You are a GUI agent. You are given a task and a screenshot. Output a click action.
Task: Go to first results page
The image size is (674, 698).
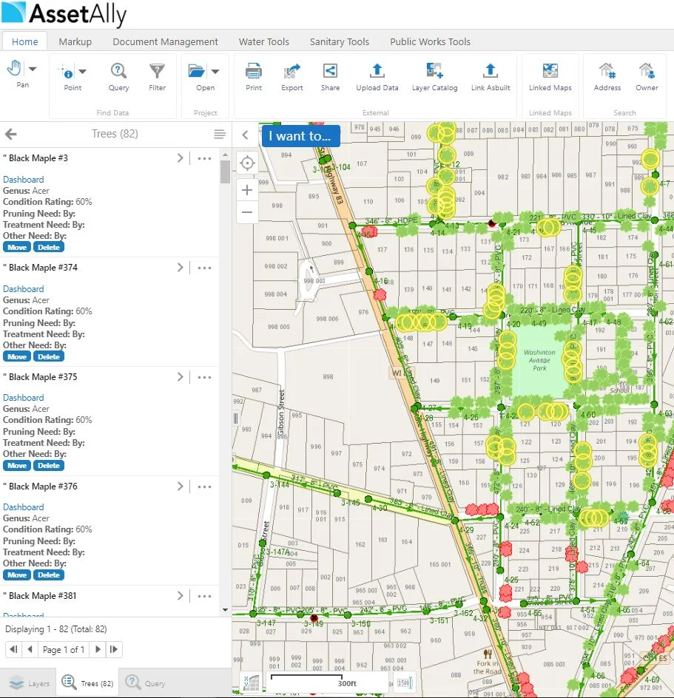coord(13,649)
